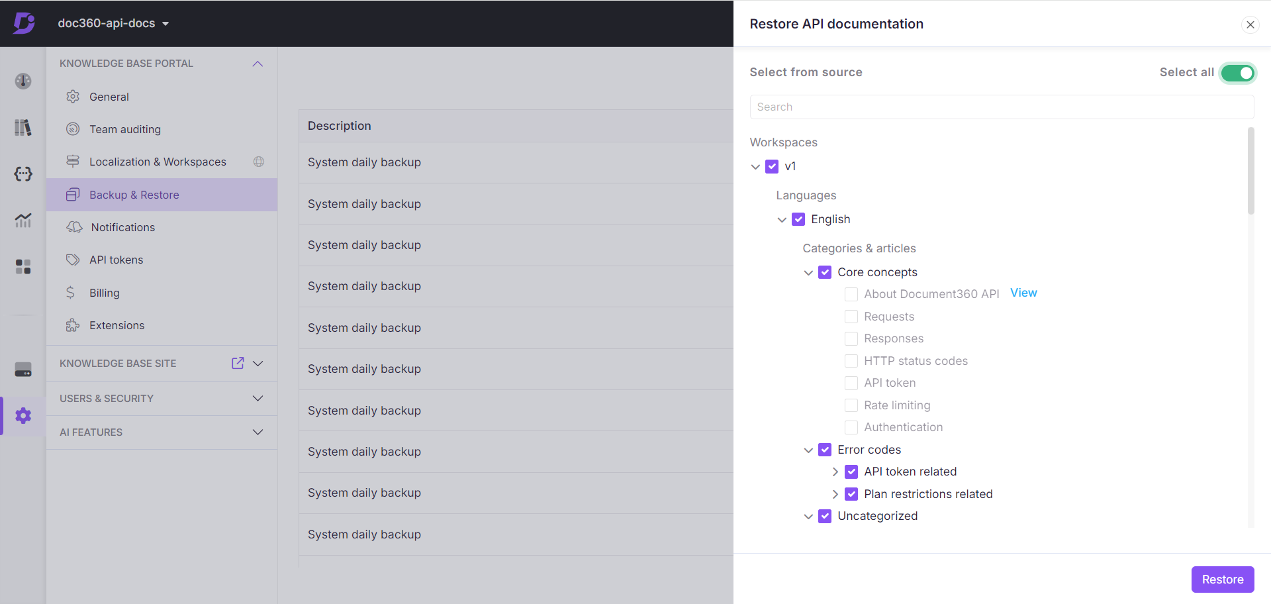Click the Extensions puzzle icon
The width and height of the screenshot is (1271, 604).
(x=73, y=325)
